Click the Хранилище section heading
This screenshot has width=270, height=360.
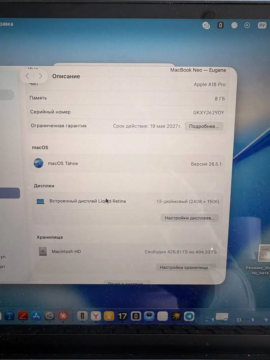click(x=50, y=237)
